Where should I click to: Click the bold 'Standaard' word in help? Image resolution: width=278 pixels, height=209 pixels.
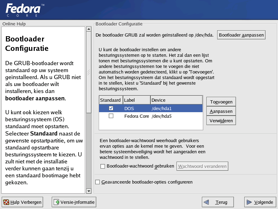tap(44, 133)
